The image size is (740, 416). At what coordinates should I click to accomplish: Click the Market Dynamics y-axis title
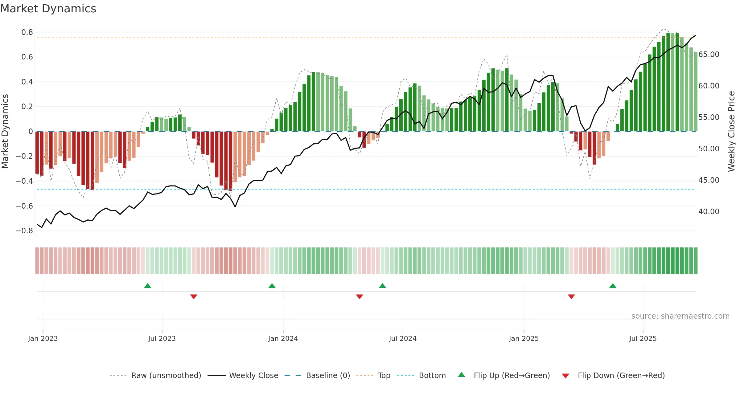click(x=5, y=131)
